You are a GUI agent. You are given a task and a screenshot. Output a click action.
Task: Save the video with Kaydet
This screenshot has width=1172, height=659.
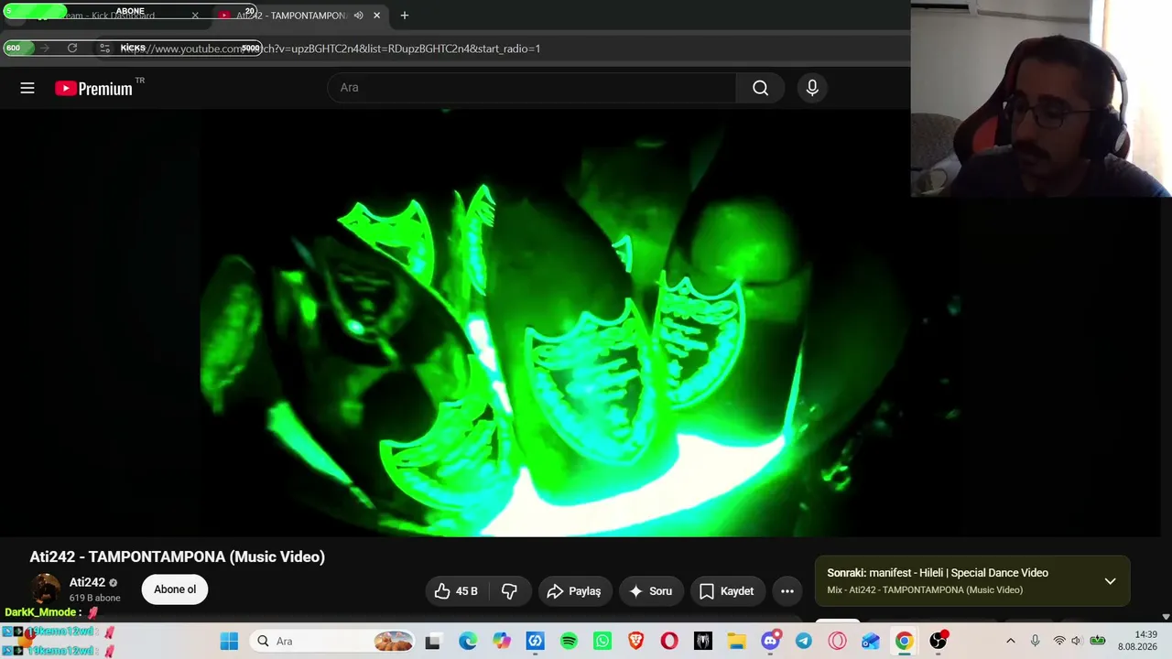[x=728, y=591]
